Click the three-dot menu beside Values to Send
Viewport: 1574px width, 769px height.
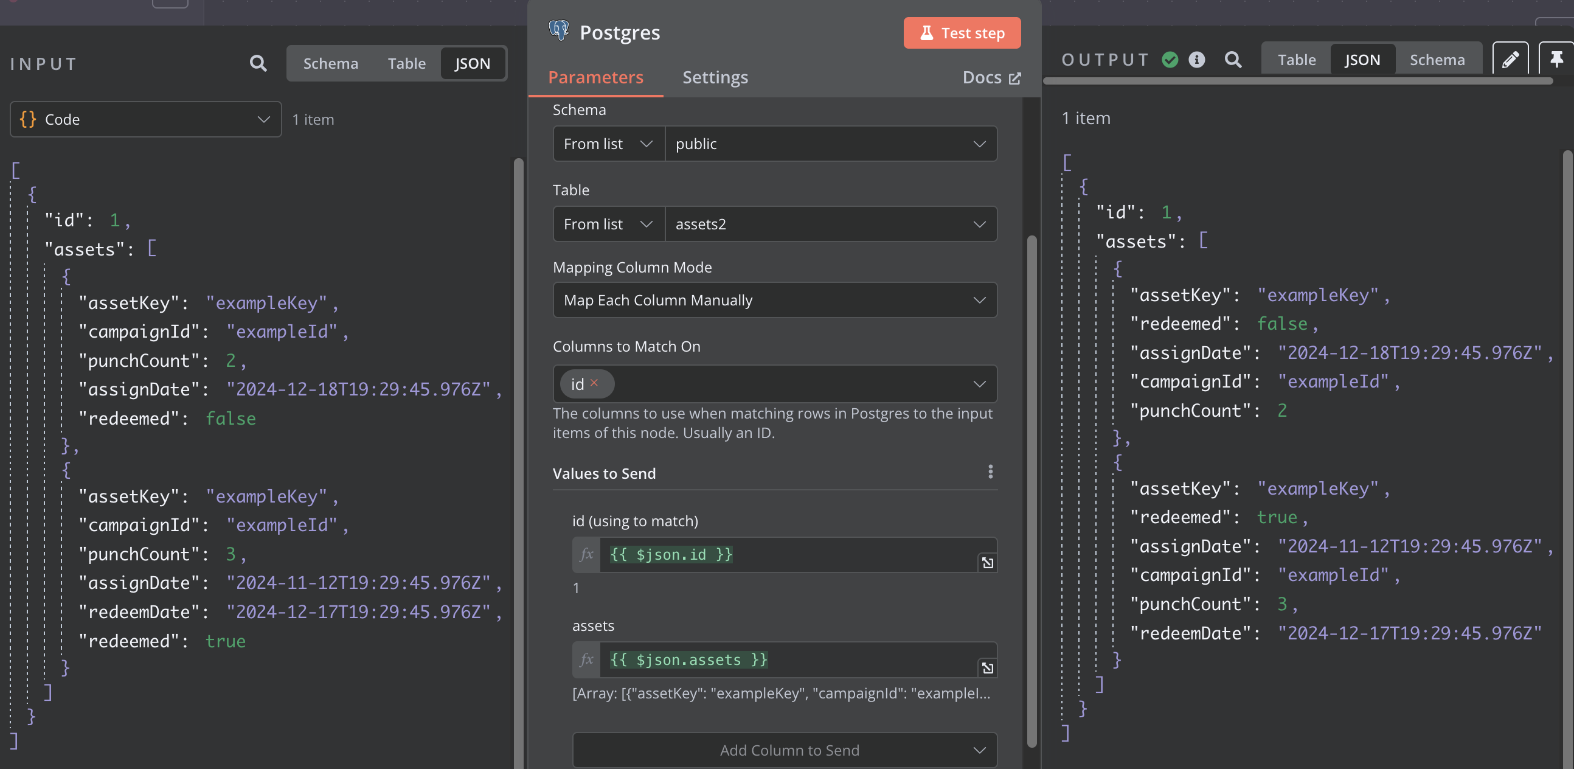click(991, 471)
